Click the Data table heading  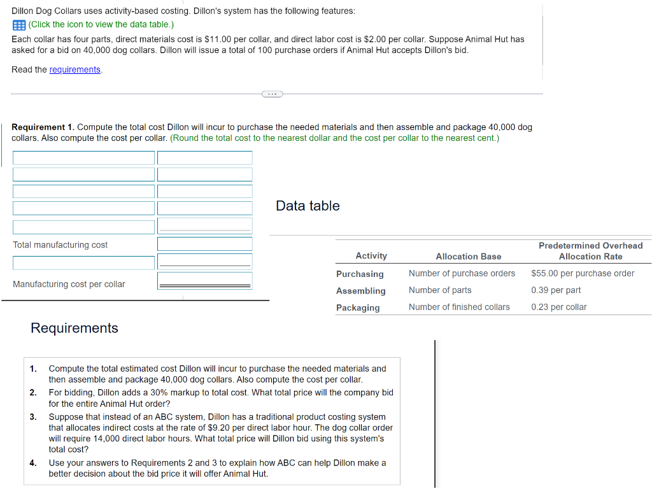[x=308, y=205]
